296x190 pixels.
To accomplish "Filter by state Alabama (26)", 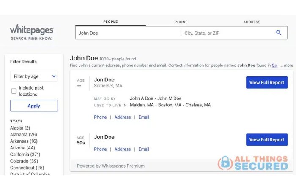I will 24,135.
